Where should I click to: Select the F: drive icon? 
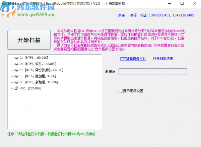click(x=16, y=76)
